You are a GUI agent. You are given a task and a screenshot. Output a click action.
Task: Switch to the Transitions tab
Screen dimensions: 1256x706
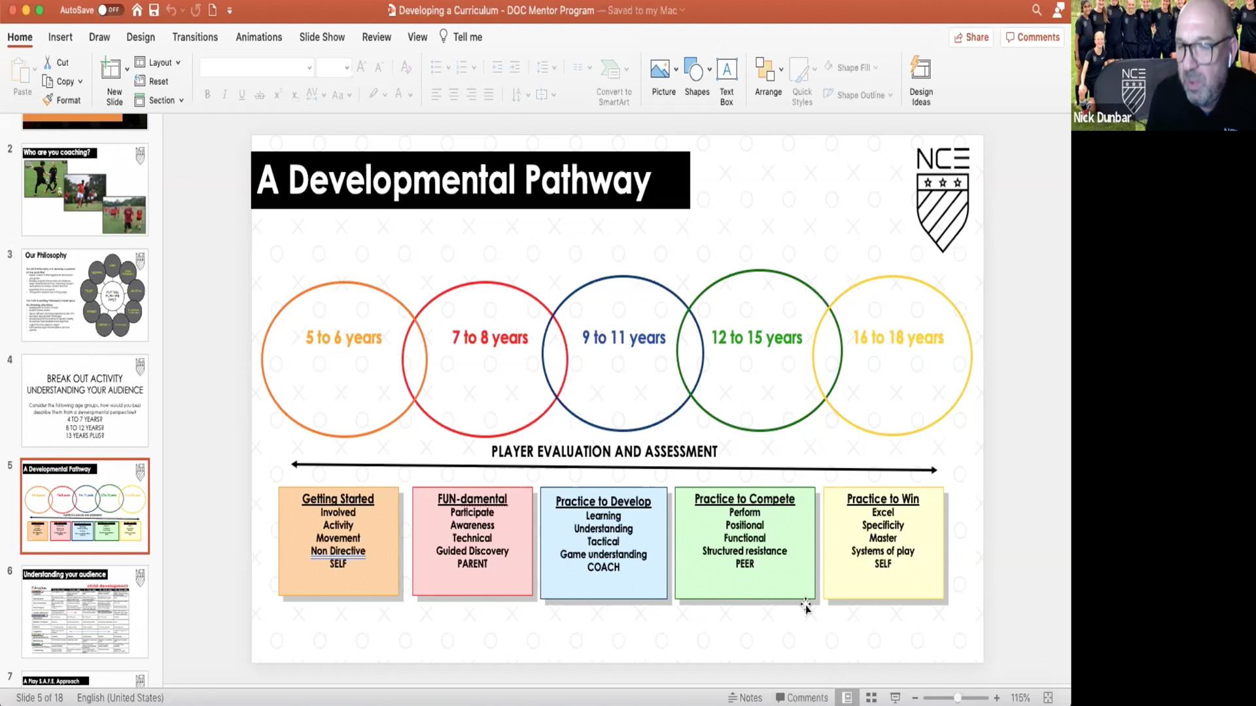point(195,37)
